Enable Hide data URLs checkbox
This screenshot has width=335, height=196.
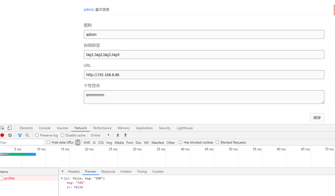point(48,142)
